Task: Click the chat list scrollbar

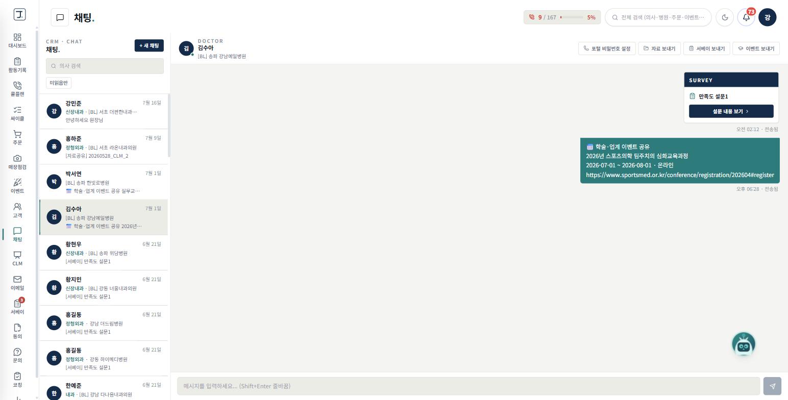Action: click(169, 126)
